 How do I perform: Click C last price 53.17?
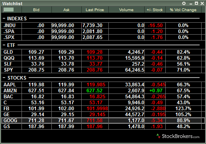[96, 103]
